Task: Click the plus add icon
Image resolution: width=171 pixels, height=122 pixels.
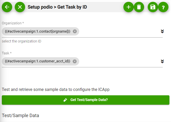Action: click(129, 7)
